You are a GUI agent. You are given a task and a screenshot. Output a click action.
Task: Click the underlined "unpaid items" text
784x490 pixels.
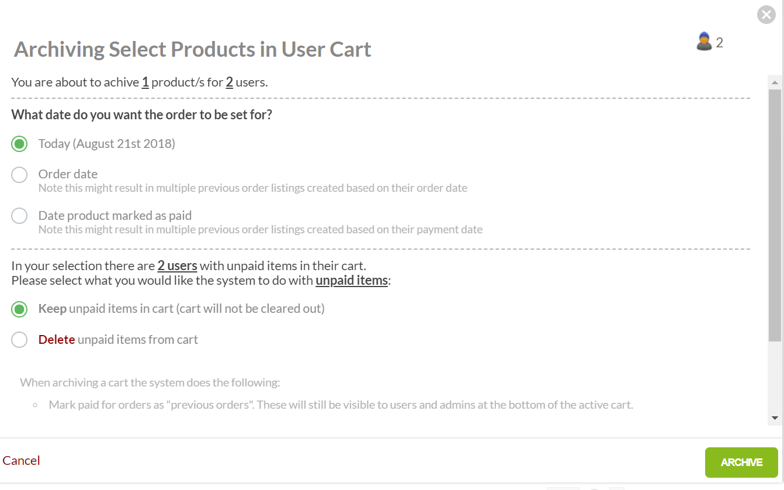point(352,281)
